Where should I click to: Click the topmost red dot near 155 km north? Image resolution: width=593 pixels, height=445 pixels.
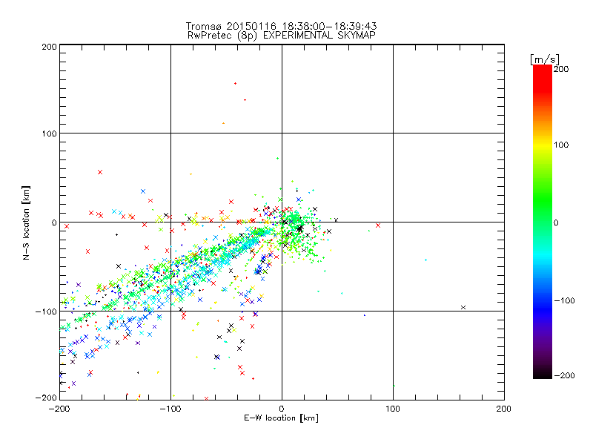(235, 83)
